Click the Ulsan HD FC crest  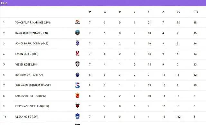[x=77, y=116]
